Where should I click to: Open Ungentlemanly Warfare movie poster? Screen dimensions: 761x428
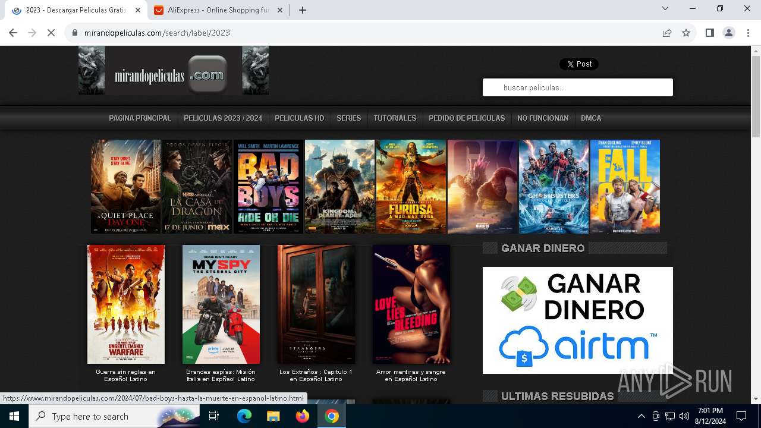click(126, 304)
